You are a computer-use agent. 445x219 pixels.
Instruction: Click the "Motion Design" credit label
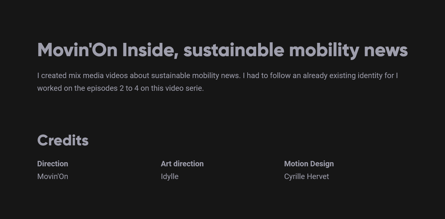coord(309,164)
